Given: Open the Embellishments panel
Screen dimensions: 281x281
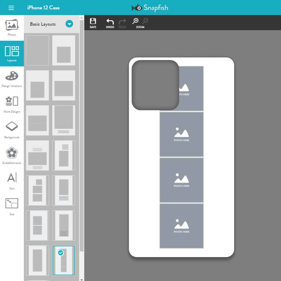Looking at the screenshot, I should [12, 155].
